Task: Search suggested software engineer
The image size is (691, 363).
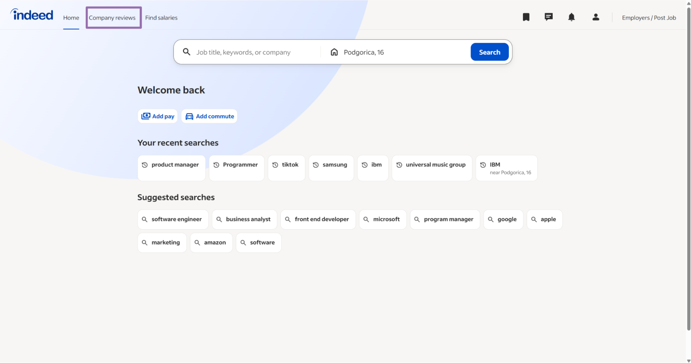Action: [173, 219]
